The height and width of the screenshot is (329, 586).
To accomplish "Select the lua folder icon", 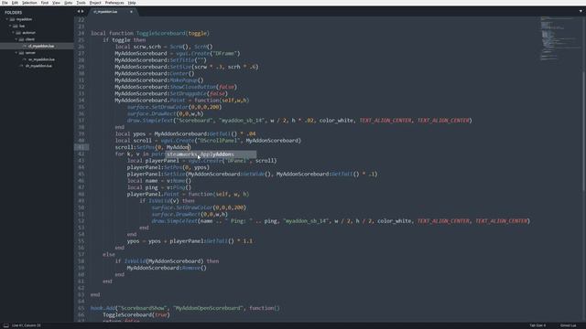I will [x=16, y=27].
